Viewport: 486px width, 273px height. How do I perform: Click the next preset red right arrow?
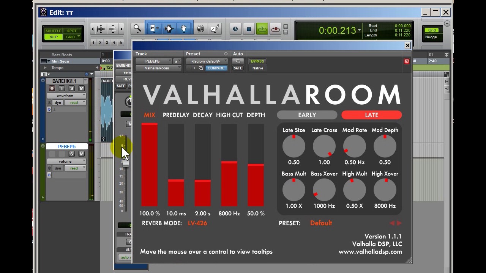click(399, 223)
